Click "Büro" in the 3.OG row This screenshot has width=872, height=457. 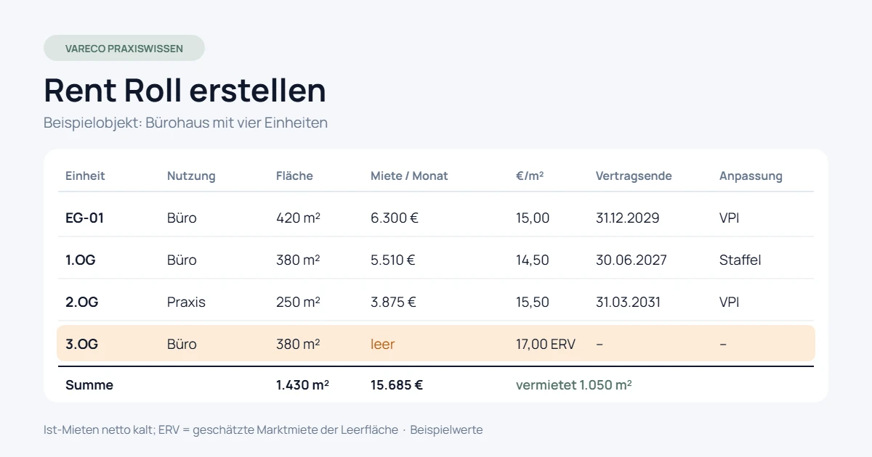point(182,344)
